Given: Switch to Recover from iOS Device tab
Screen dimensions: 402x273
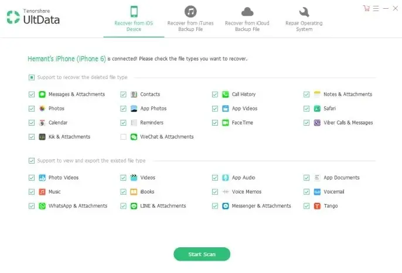Looking at the screenshot, I should click(x=134, y=19).
